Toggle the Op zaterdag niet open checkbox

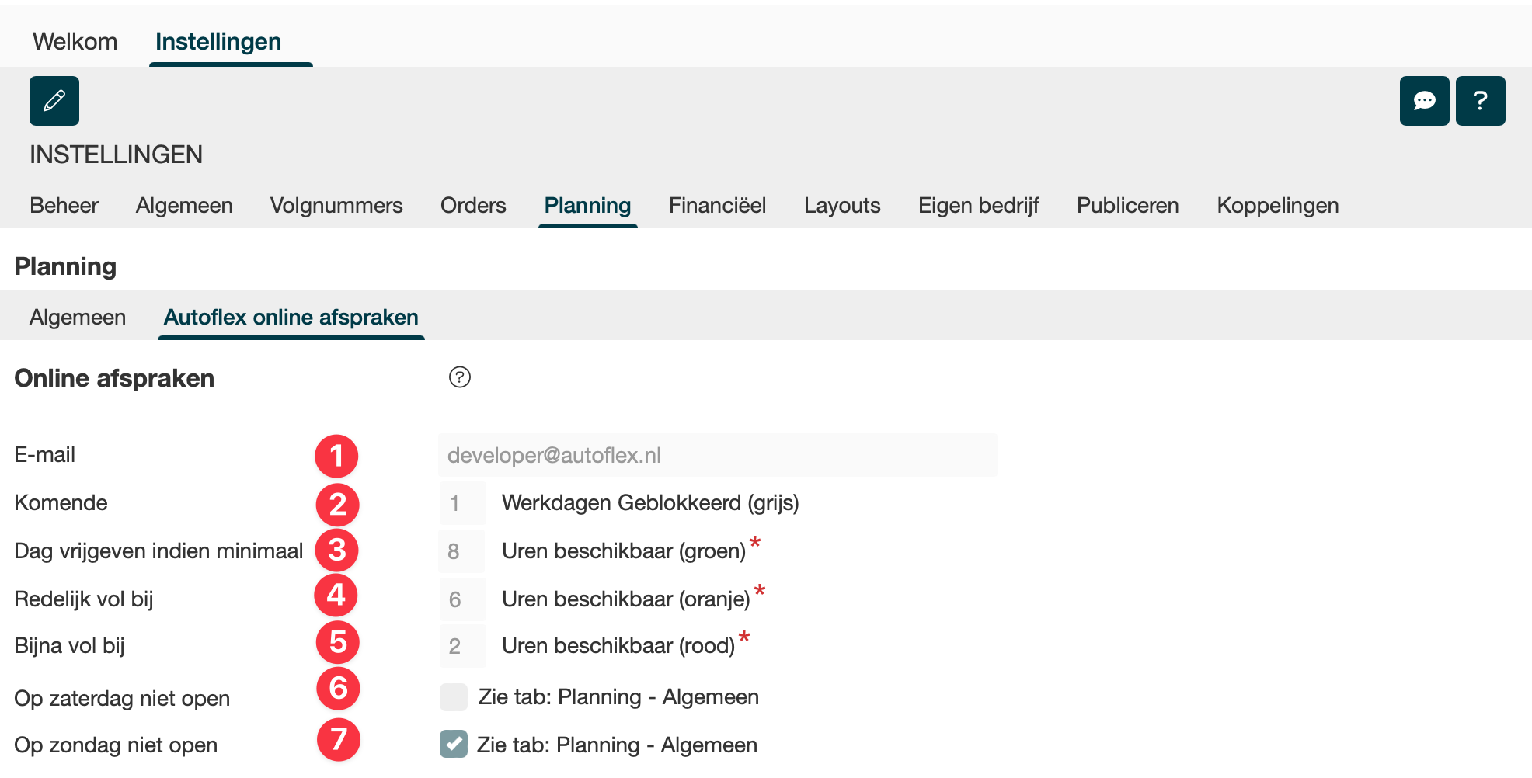point(454,697)
